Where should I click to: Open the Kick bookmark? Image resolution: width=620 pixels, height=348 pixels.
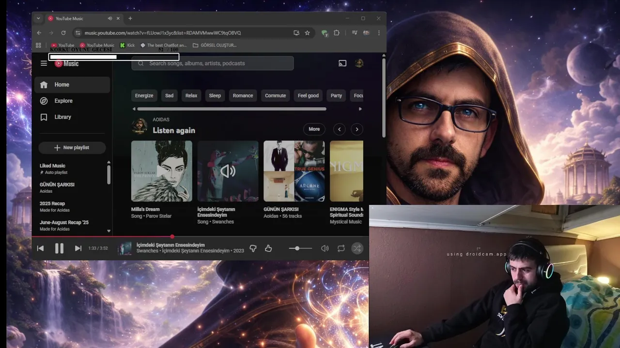point(127,45)
